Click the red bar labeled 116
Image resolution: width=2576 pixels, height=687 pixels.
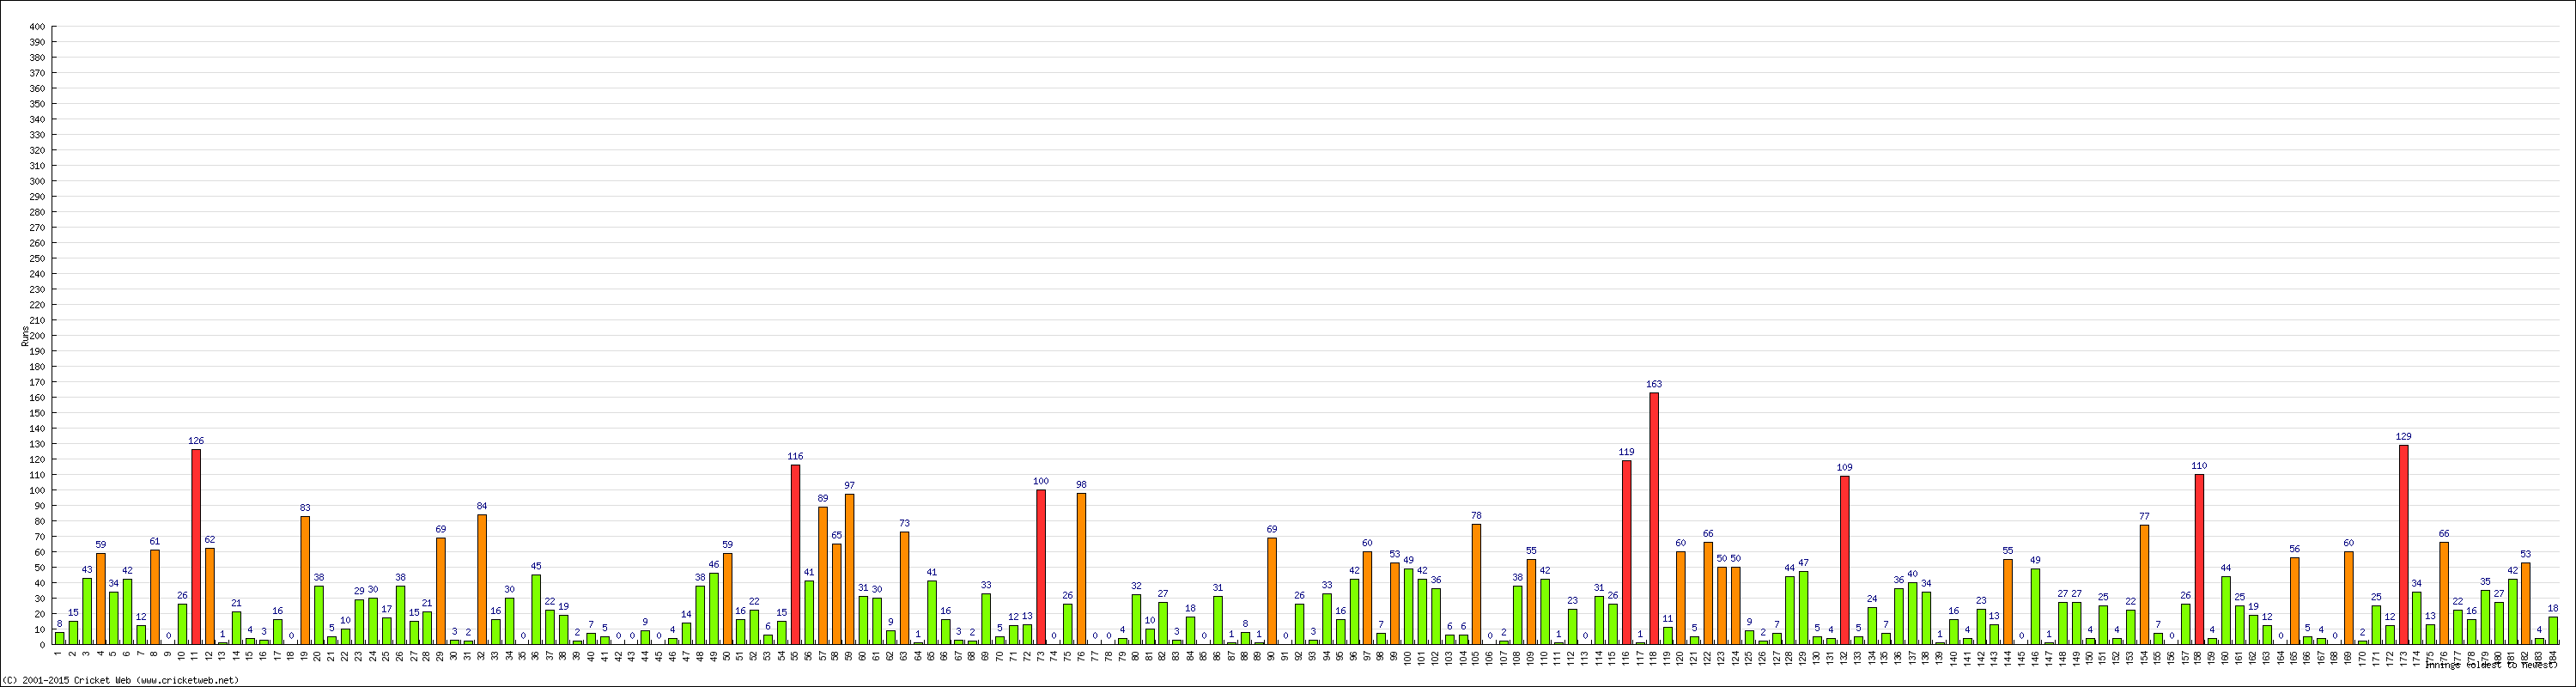[x=796, y=555]
